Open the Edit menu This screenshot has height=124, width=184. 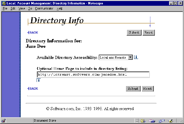point(13,8)
